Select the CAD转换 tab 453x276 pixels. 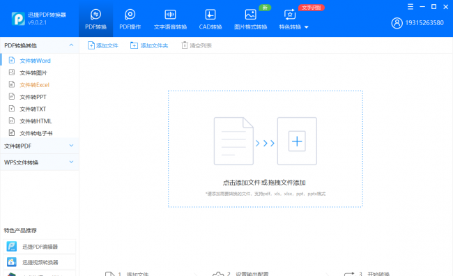coord(210,19)
